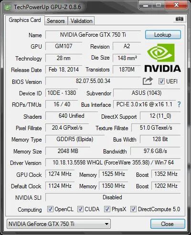Click the Driver Version text field
The height and width of the screenshot is (235, 191).
113,163
